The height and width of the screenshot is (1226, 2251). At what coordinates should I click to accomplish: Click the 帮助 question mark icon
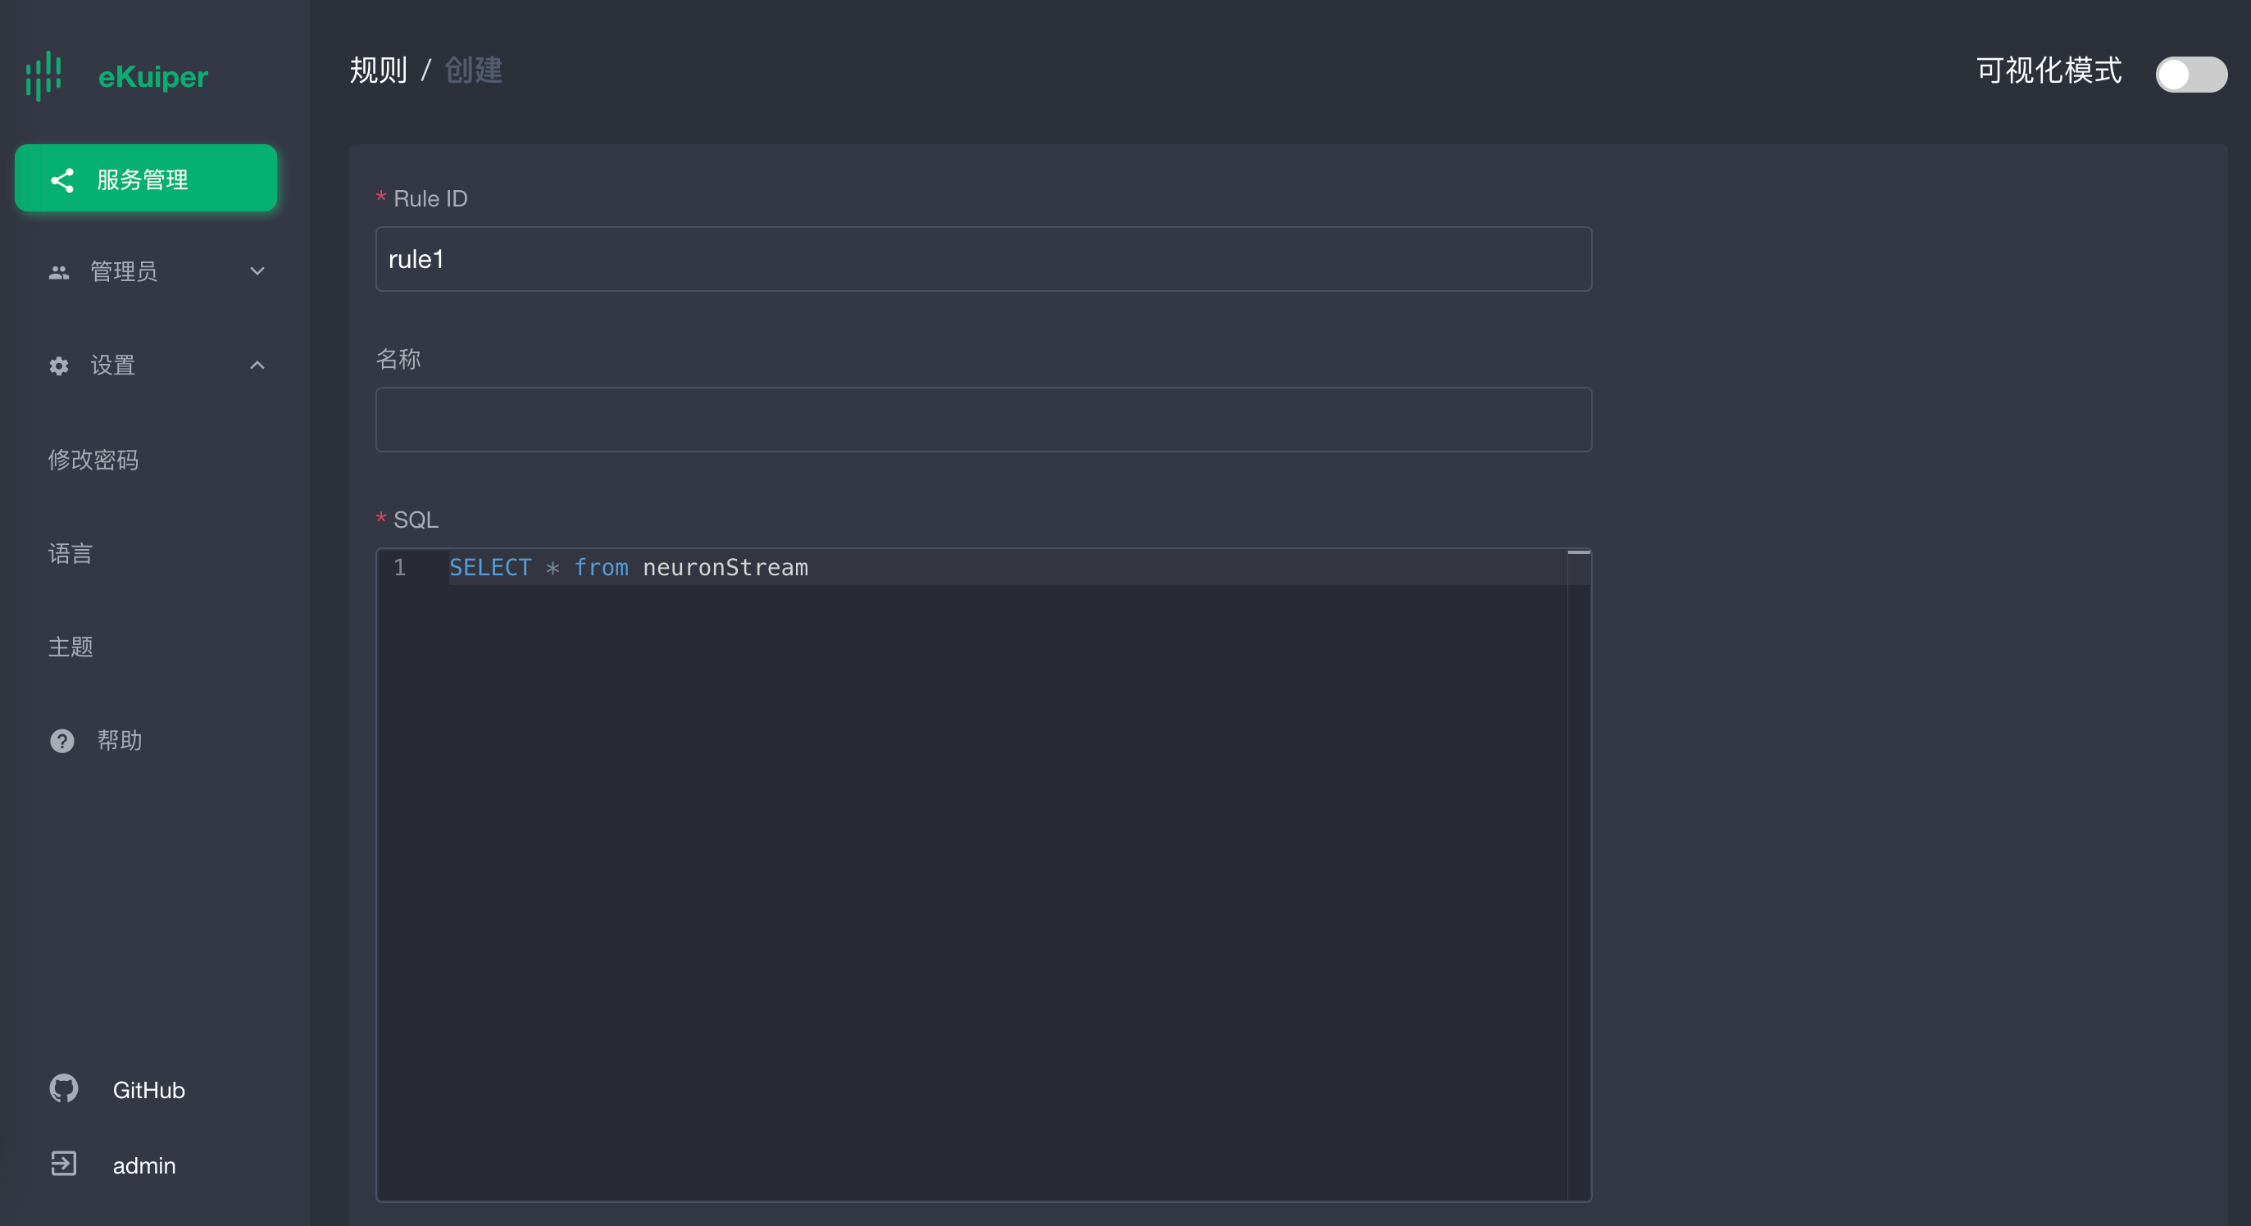coord(62,741)
